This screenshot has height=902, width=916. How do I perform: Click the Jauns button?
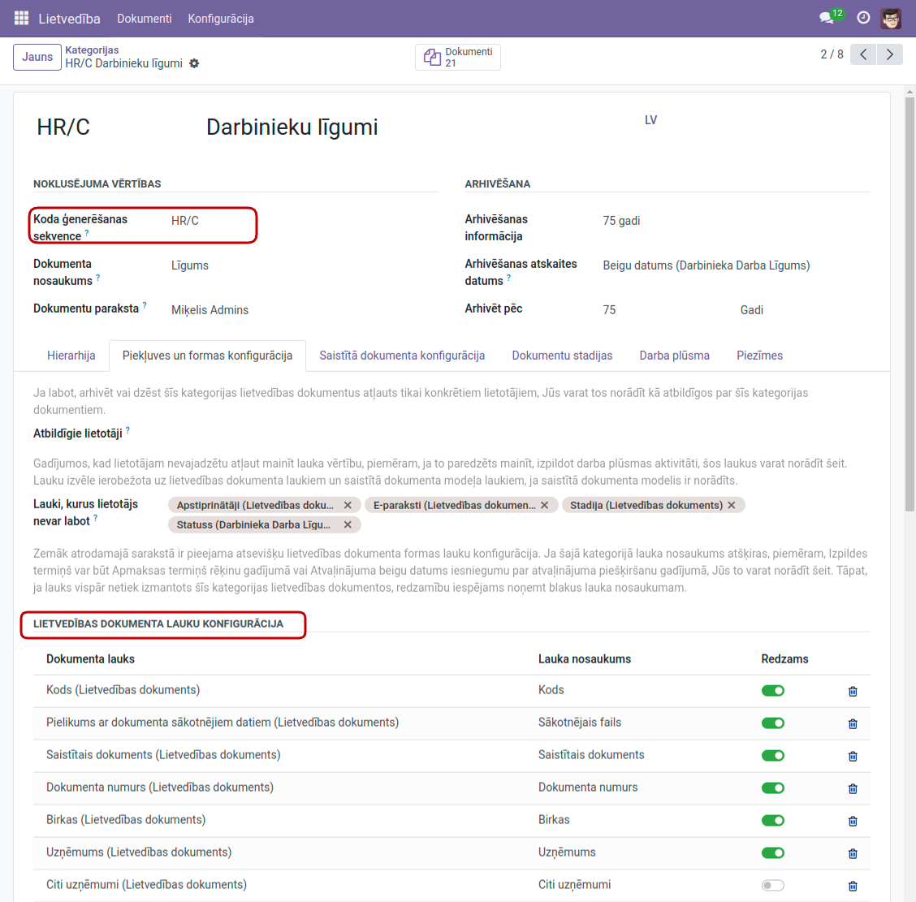tap(37, 57)
